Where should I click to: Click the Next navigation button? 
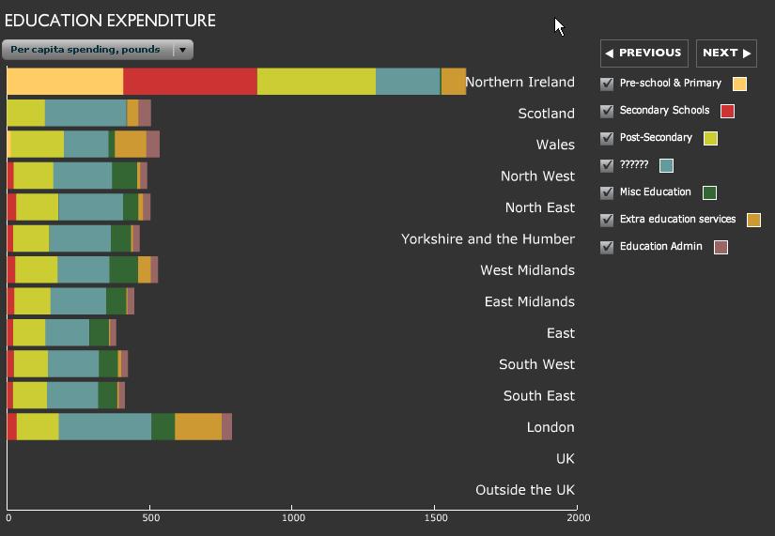coord(726,54)
